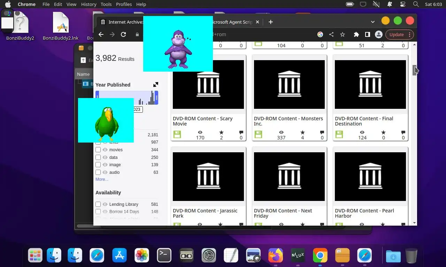Viewport: 446px width, 267px height.
Task: Open the Google icon in the address bar
Action: tap(320, 34)
